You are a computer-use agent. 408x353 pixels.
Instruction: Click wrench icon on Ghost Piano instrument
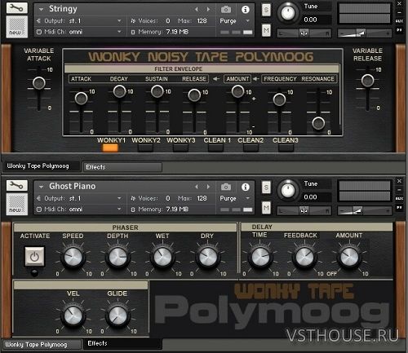click(x=16, y=185)
